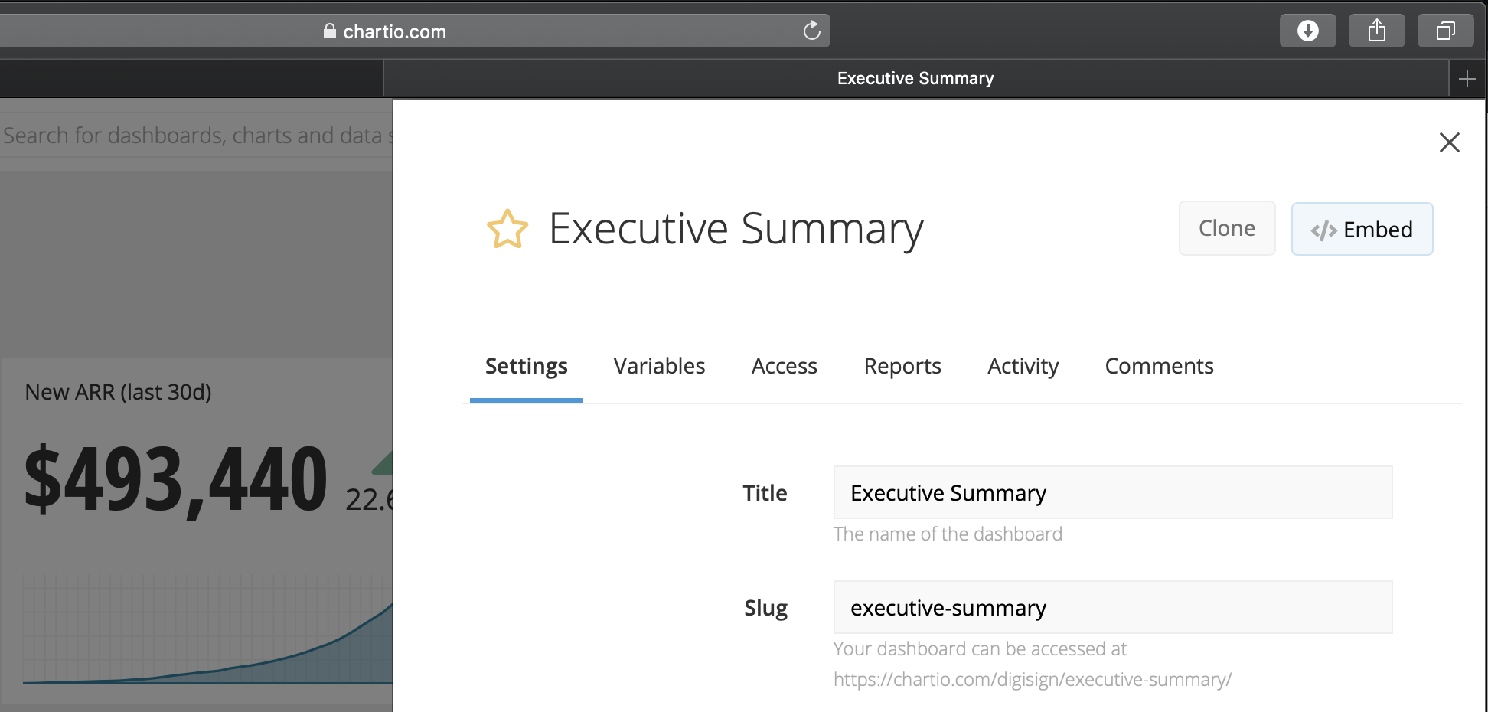This screenshot has height=712, width=1488.
Task: Select the Executive Summary browser tab
Action: [915, 79]
